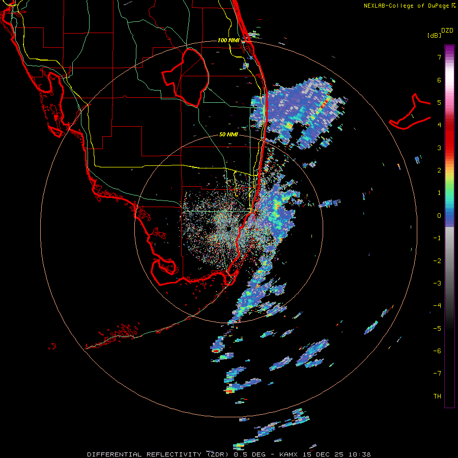Click the 50 NMI range ring label

click(228, 134)
